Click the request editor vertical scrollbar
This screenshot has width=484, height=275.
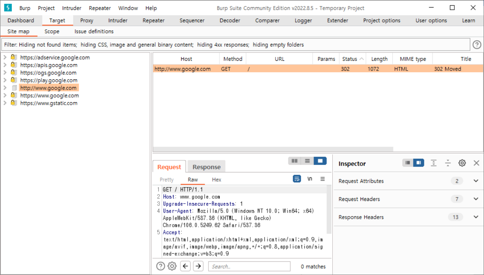point(329,210)
